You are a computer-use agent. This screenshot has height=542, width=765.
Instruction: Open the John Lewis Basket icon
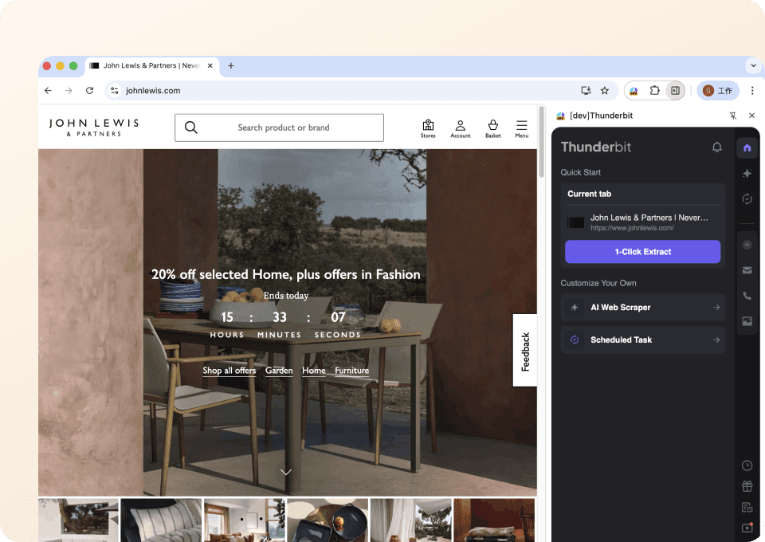pos(493,128)
